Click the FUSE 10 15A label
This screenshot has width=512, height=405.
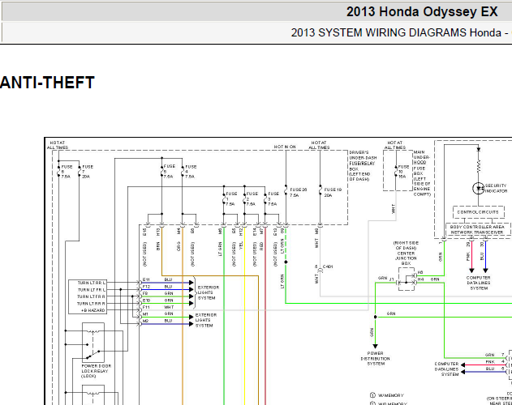coord(403,171)
